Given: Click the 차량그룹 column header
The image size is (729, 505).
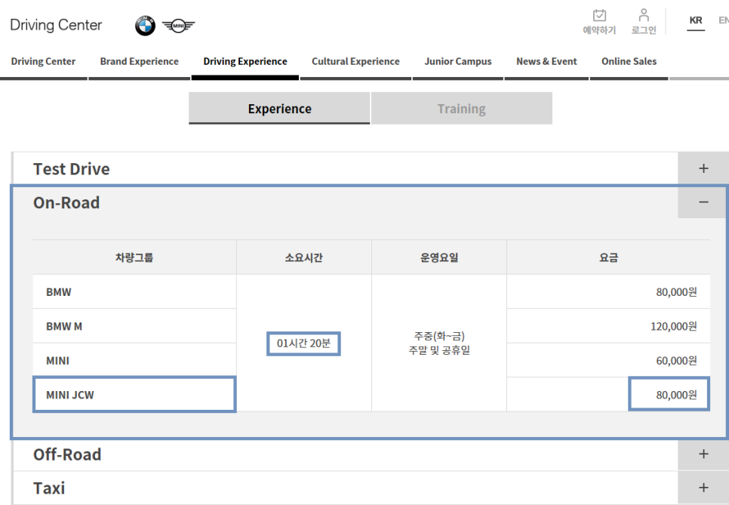Looking at the screenshot, I should click(x=134, y=257).
